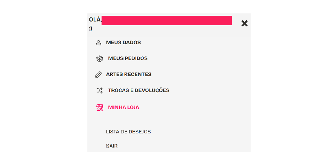325x167 pixels.
Task: Open the Lista de Desejos link
Action: pyautogui.click(x=128, y=132)
